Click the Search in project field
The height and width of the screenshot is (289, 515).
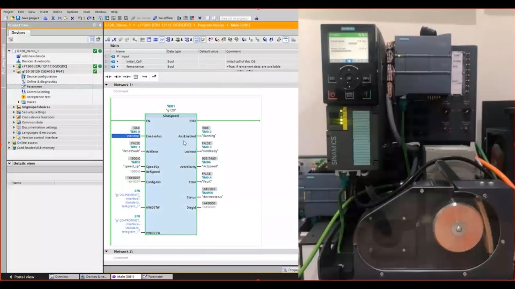[235, 18]
